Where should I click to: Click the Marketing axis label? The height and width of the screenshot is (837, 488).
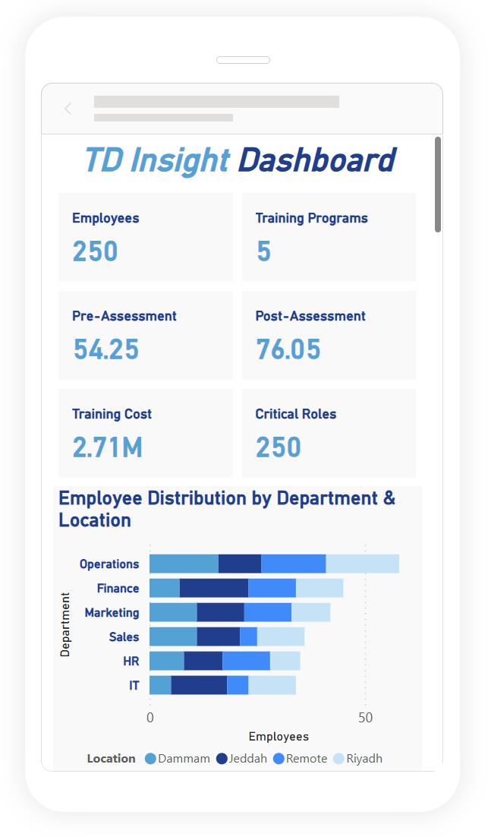pyautogui.click(x=112, y=613)
